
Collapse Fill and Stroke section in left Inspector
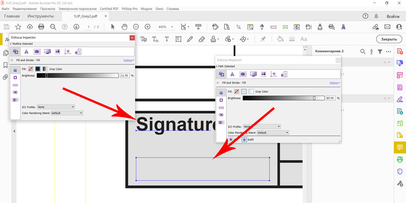point(12,60)
